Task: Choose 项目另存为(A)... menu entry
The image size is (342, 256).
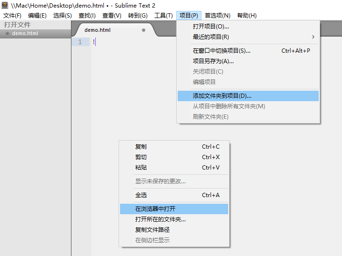Action: tap(213, 61)
